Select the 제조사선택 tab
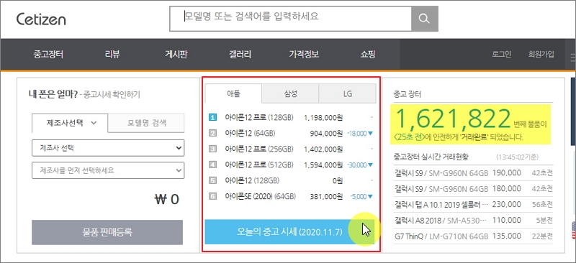The image size is (576, 263). pyautogui.click(x=70, y=123)
